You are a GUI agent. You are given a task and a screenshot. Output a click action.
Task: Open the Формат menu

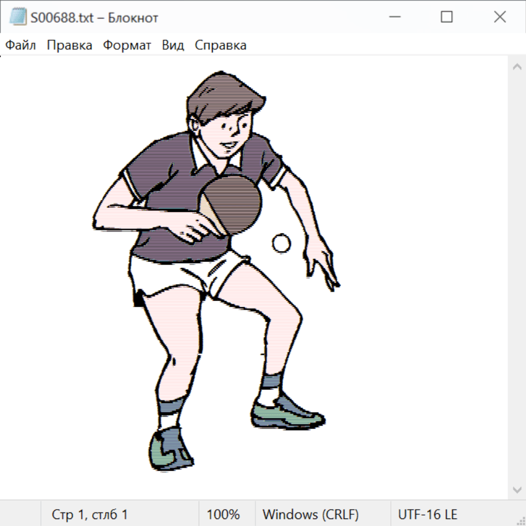(x=127, y=46)
